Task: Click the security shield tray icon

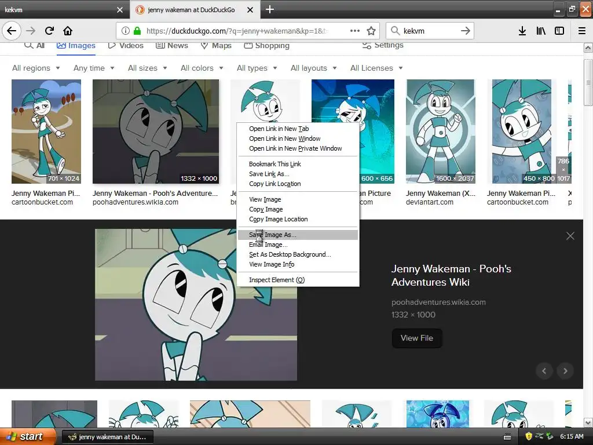Action: (x=529, y=436)
